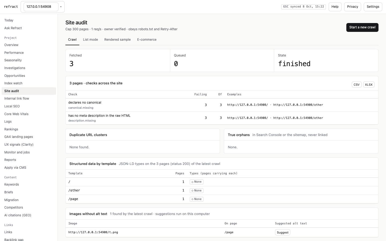
Task: Open Local SEO
Action: 29,106
